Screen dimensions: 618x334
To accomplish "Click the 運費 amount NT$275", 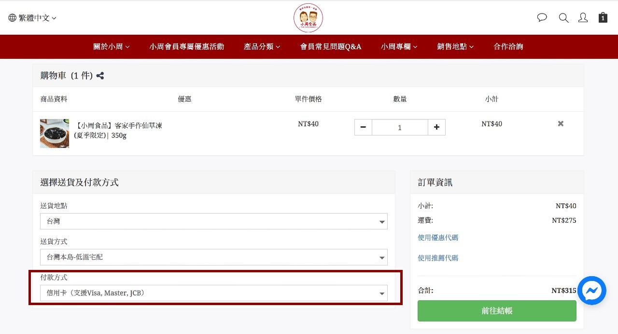I will pyautogui.click(x=564, y=220).
